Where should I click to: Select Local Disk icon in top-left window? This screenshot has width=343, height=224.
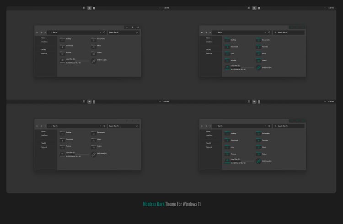point(62,61)
